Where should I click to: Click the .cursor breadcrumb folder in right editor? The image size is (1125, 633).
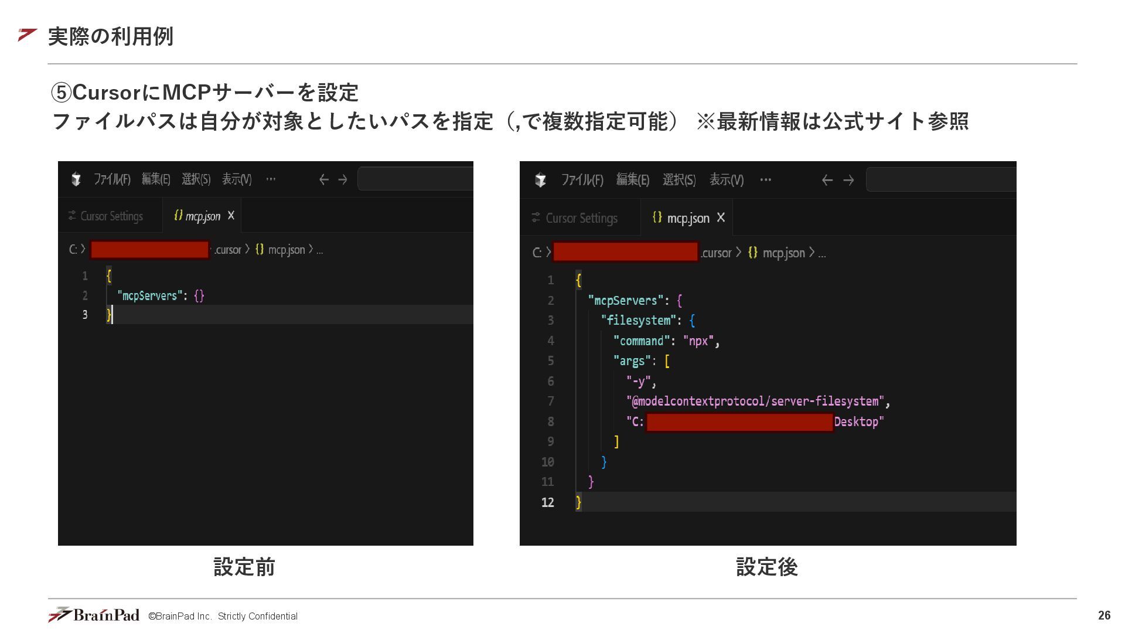[x=716, y=253]
